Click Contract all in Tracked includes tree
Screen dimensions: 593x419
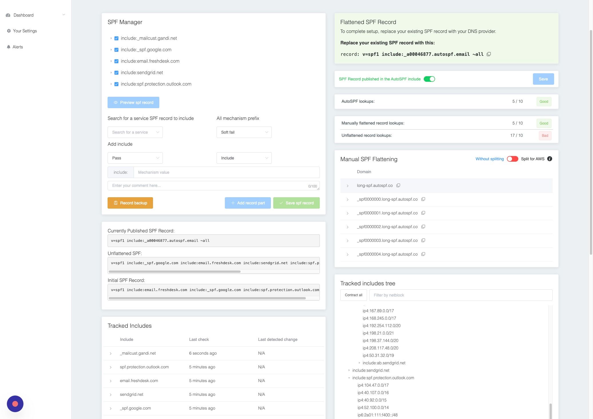[x=353, y=295]
